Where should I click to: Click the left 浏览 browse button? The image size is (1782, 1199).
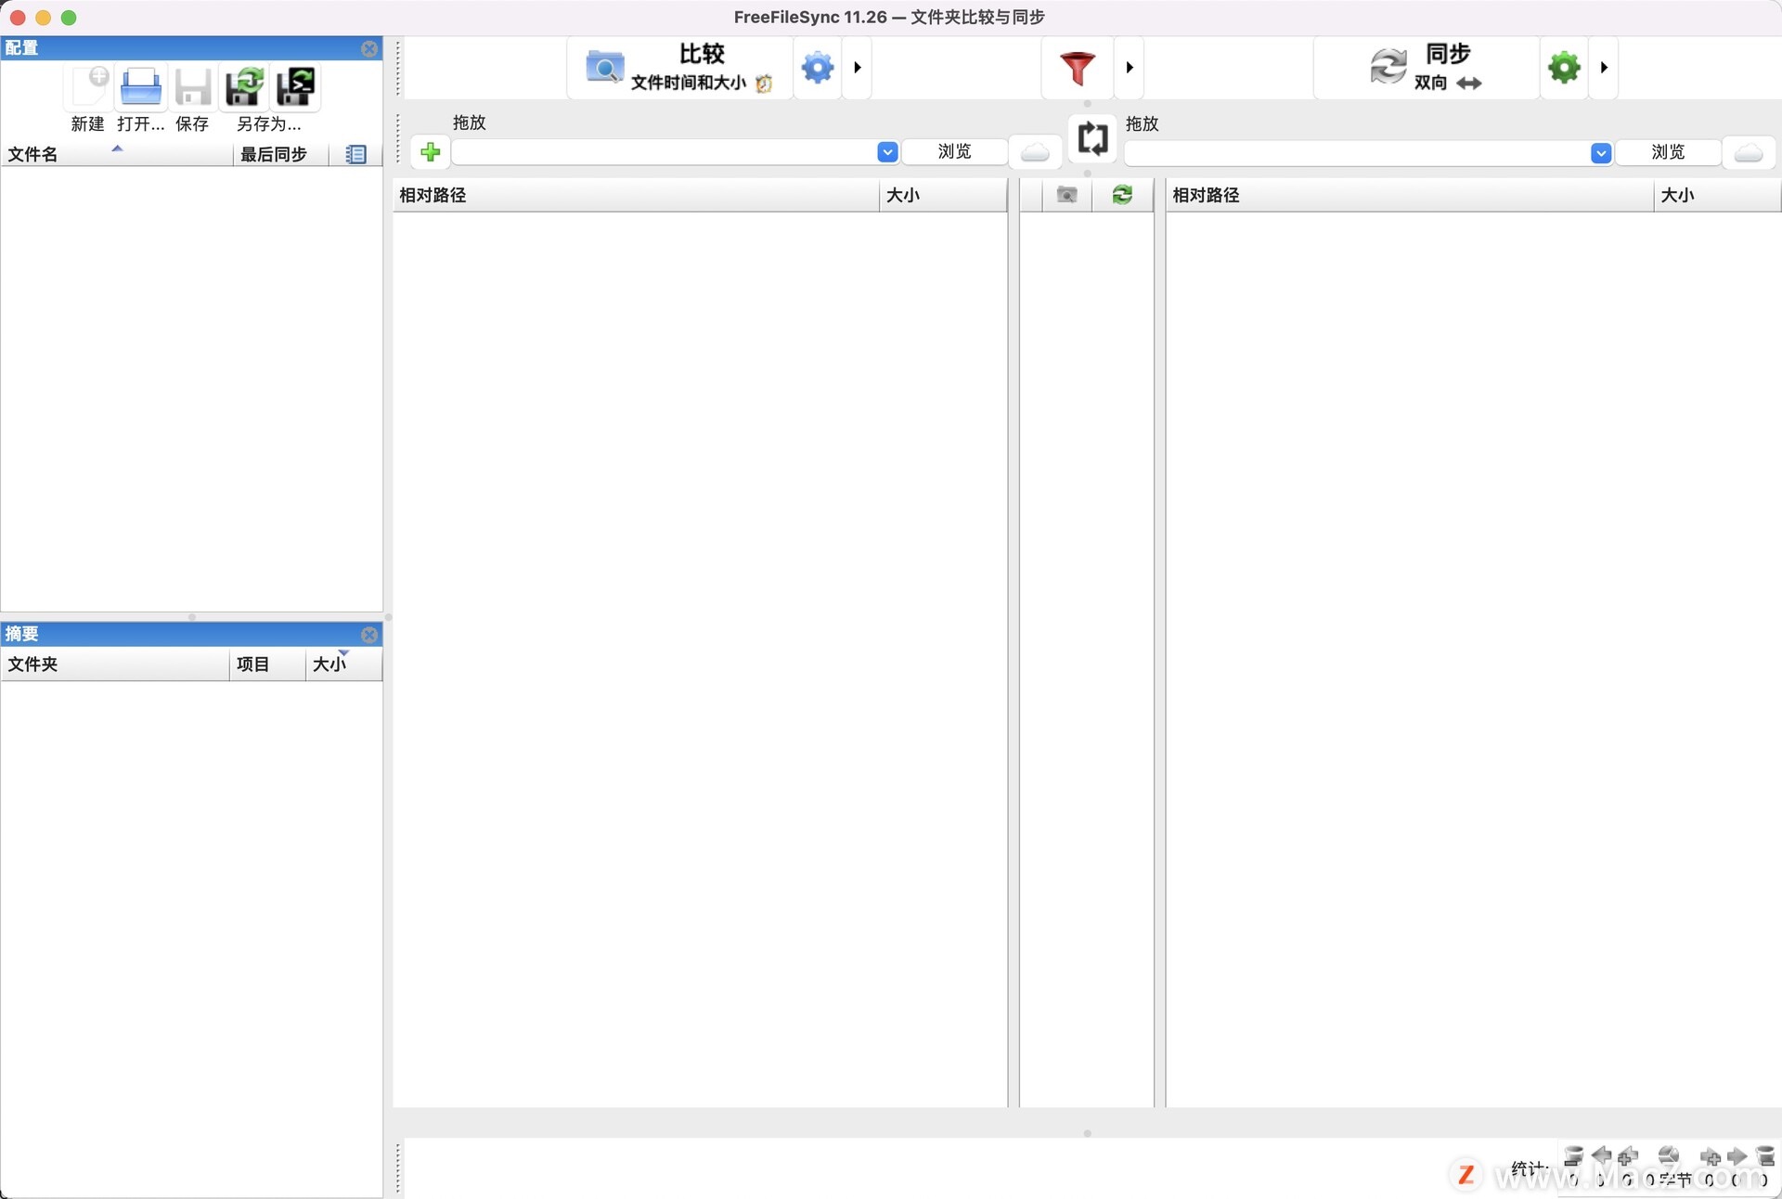[954, 151]
